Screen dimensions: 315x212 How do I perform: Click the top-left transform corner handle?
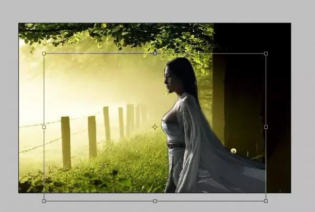[44, 53]
